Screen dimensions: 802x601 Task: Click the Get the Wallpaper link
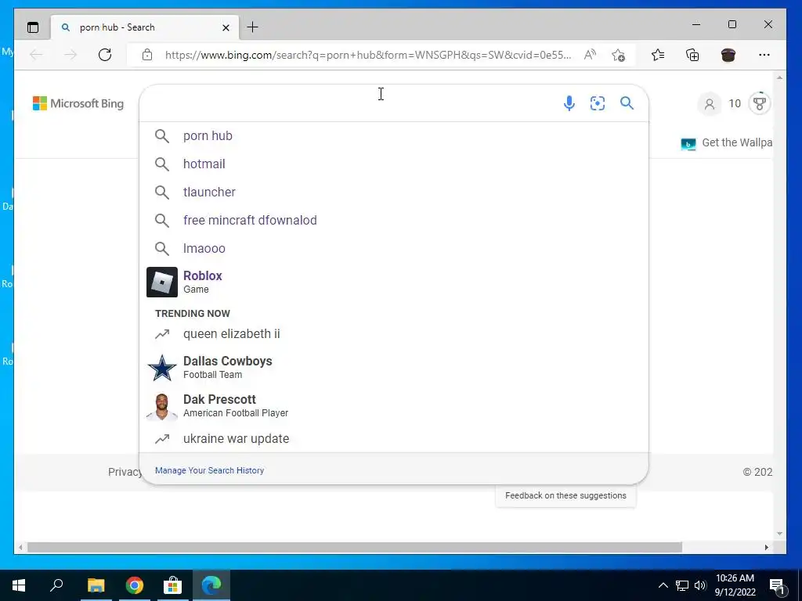(726, 143)
